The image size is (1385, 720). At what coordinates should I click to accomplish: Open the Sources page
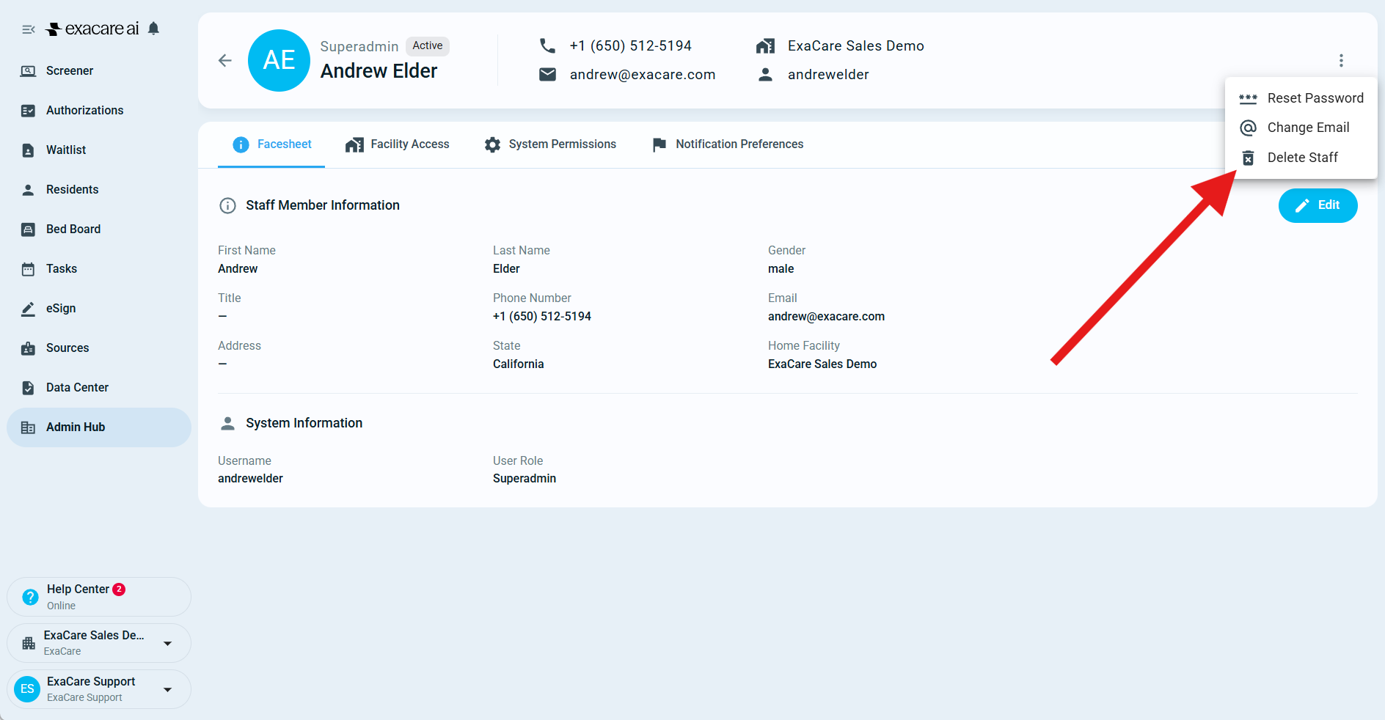(99, 348)
